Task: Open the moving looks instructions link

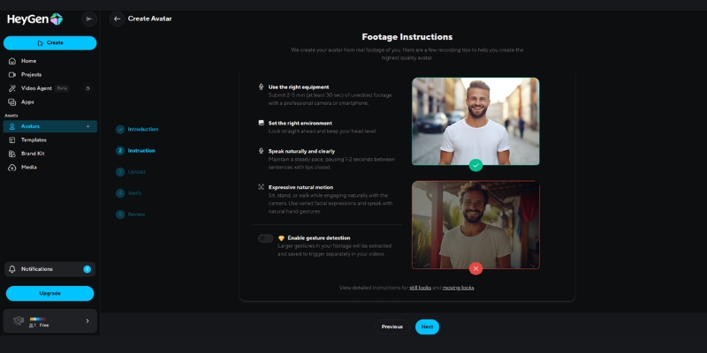Action: [x=458, y=288]
